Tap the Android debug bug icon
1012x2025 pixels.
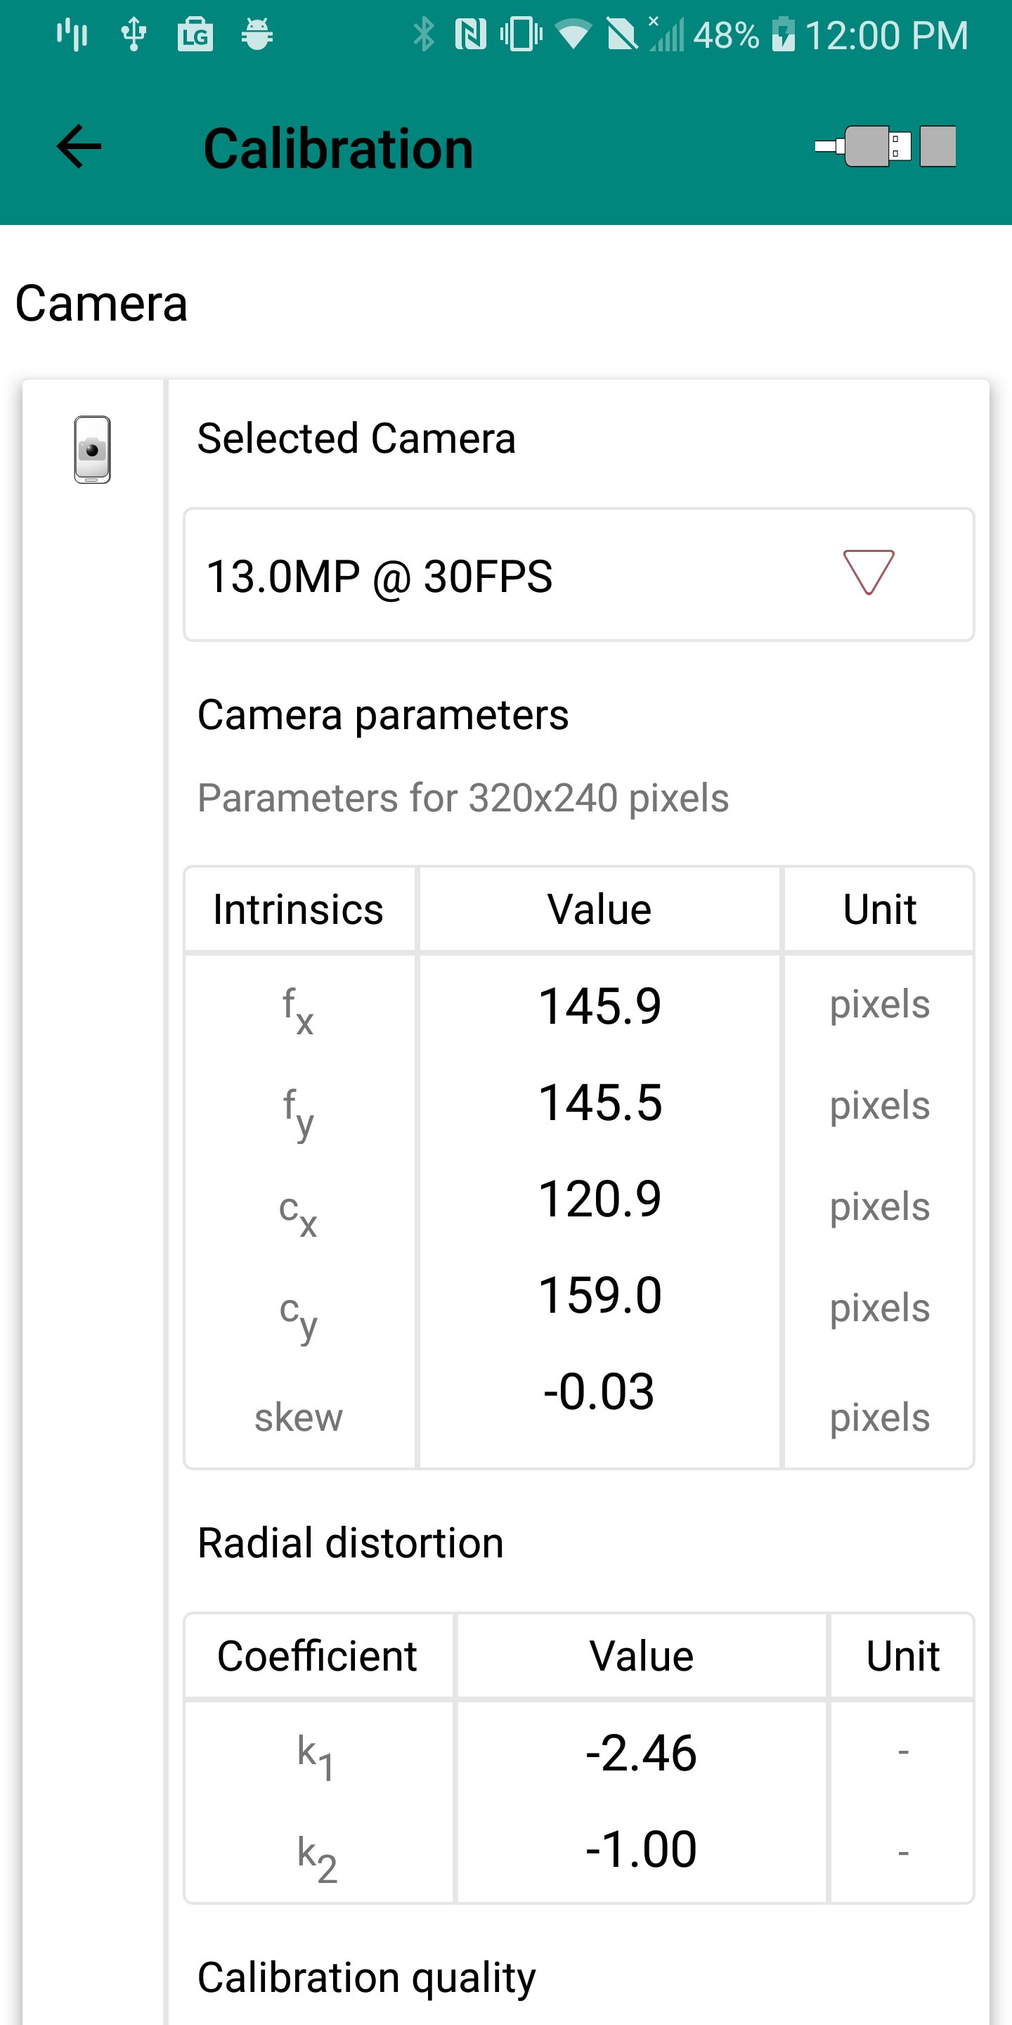pyautogui.click(x=257, y=34)
